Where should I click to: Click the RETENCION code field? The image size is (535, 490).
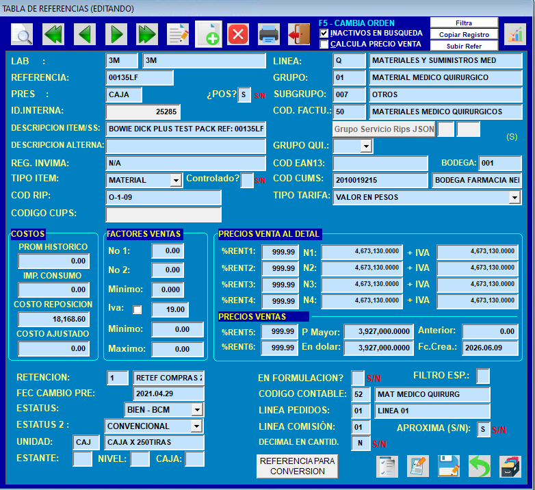118,378
